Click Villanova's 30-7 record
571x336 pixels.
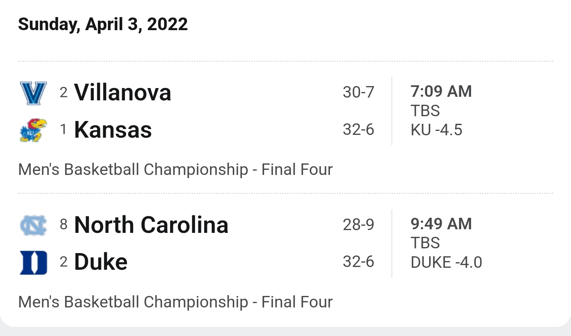pyautogui.click(x=358, y=92)
